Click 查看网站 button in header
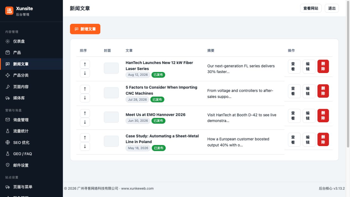The width and height of the screenshot is (350, 197). coord(311,8)
